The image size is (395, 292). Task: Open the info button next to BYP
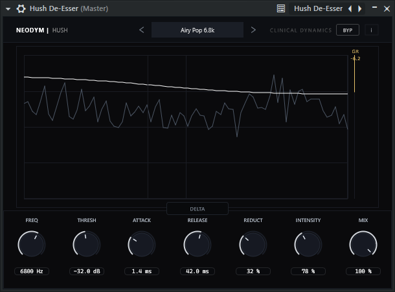(371, 30)
